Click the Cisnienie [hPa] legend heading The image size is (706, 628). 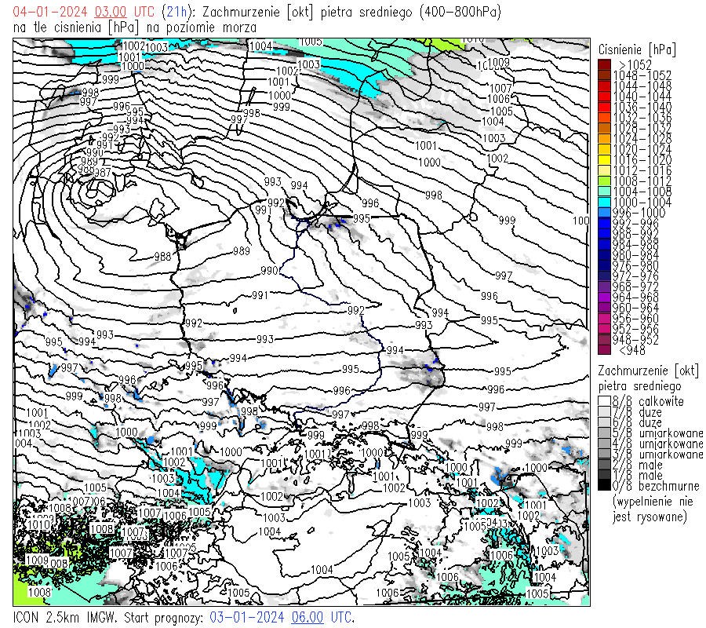tap(637, 49)
